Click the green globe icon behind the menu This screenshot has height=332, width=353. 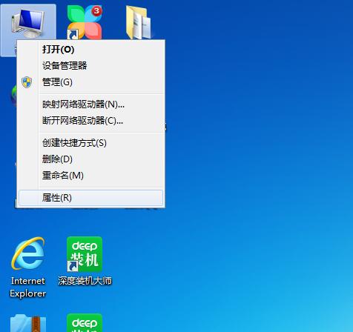point(14,96)
